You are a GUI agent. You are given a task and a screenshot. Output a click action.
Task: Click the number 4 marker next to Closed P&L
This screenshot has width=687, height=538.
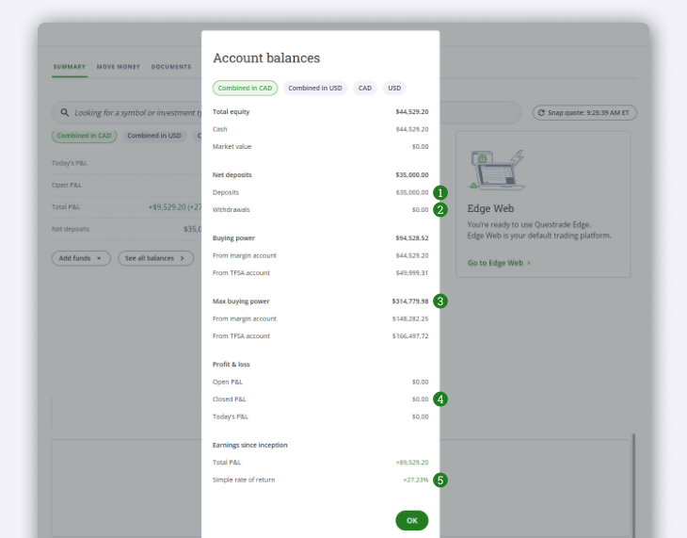pyautogui.click(x=440, y=399)
